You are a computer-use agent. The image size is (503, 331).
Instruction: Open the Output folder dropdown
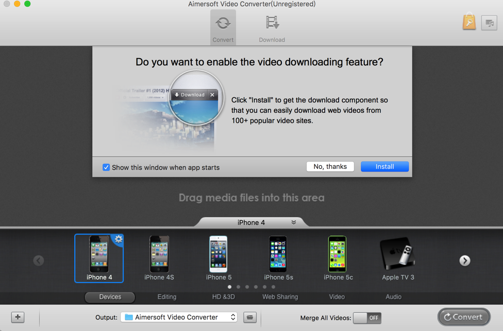(179, 317)
